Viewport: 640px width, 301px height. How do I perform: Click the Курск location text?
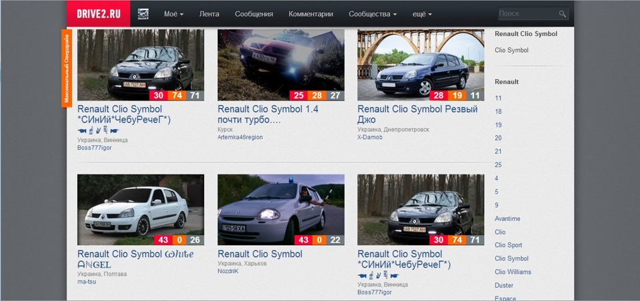[225, 130]
